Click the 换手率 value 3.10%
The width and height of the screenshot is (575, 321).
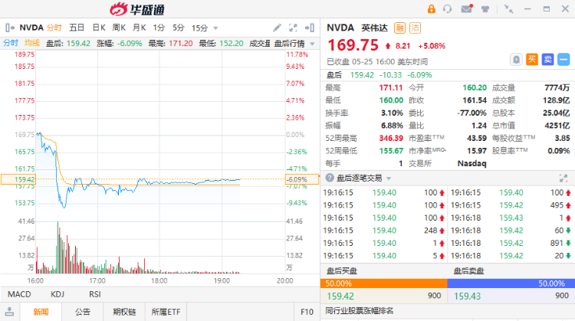(392, 113)
